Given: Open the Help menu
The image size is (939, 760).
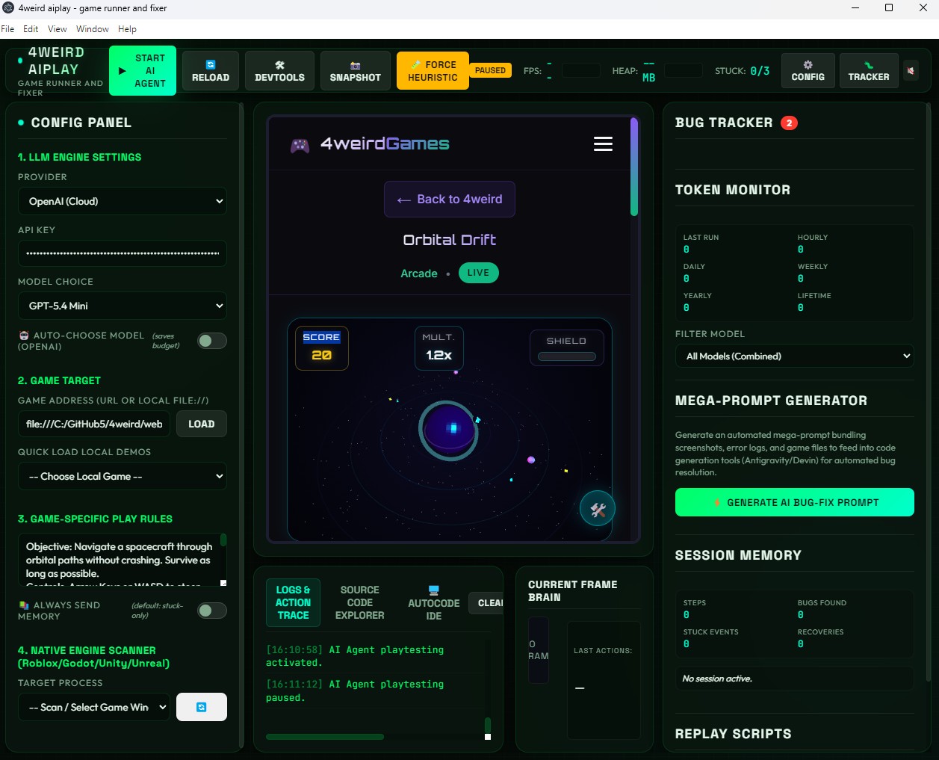Looking at the screenshot, I should click(x=128, y=29).
